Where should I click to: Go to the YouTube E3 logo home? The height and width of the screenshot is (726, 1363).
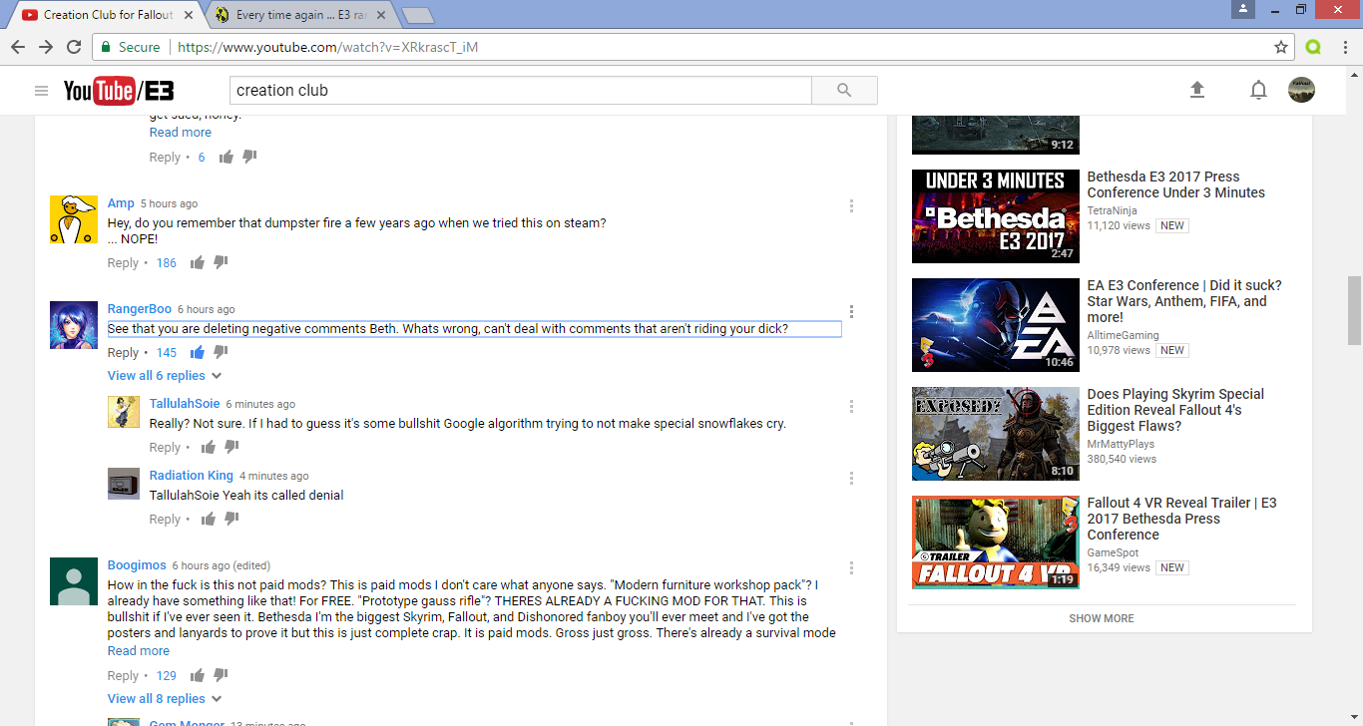point(119,91)
